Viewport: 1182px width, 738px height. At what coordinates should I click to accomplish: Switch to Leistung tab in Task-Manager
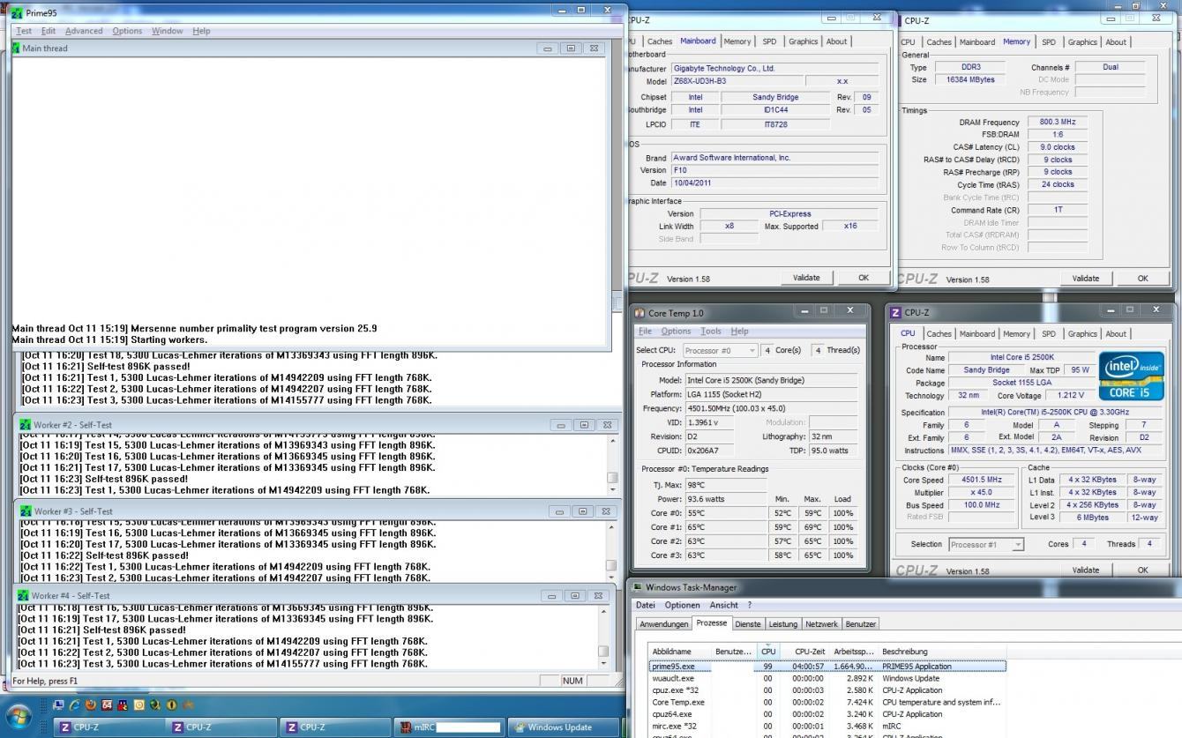[x=782, y=624]
